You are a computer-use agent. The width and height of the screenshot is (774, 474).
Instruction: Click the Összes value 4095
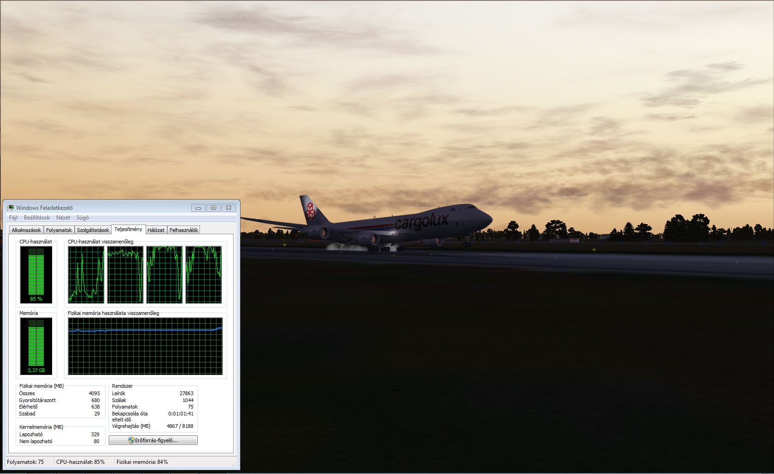tap(94, 393)
